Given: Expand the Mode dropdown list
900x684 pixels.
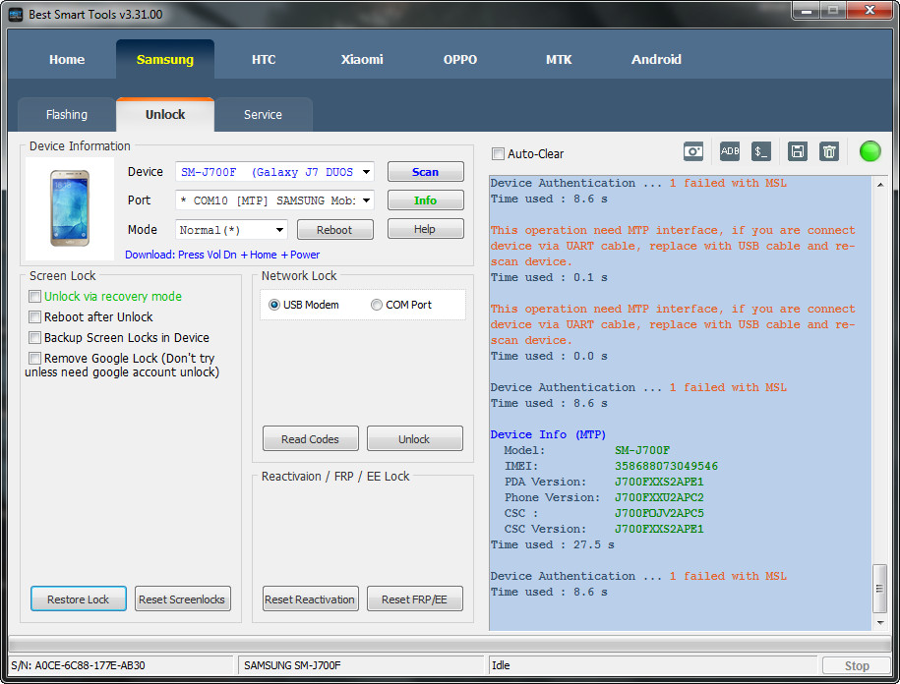Looking at the screenshot, I should (279, 230).
